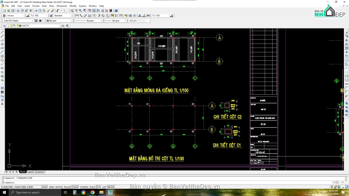Click the Help question mark icon
The width and height of the screenshot is (349, 196).
click(x=116, y=10)
